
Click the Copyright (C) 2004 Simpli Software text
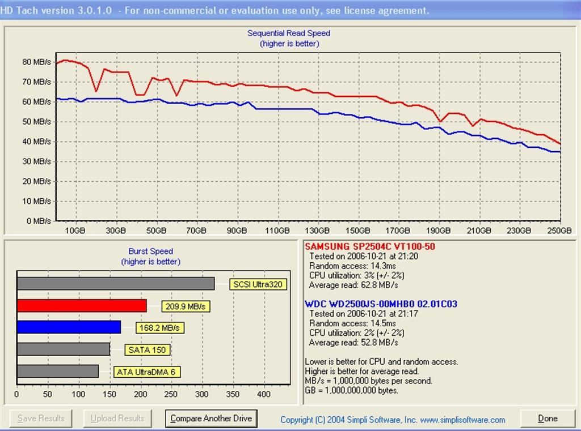[348, 420]
